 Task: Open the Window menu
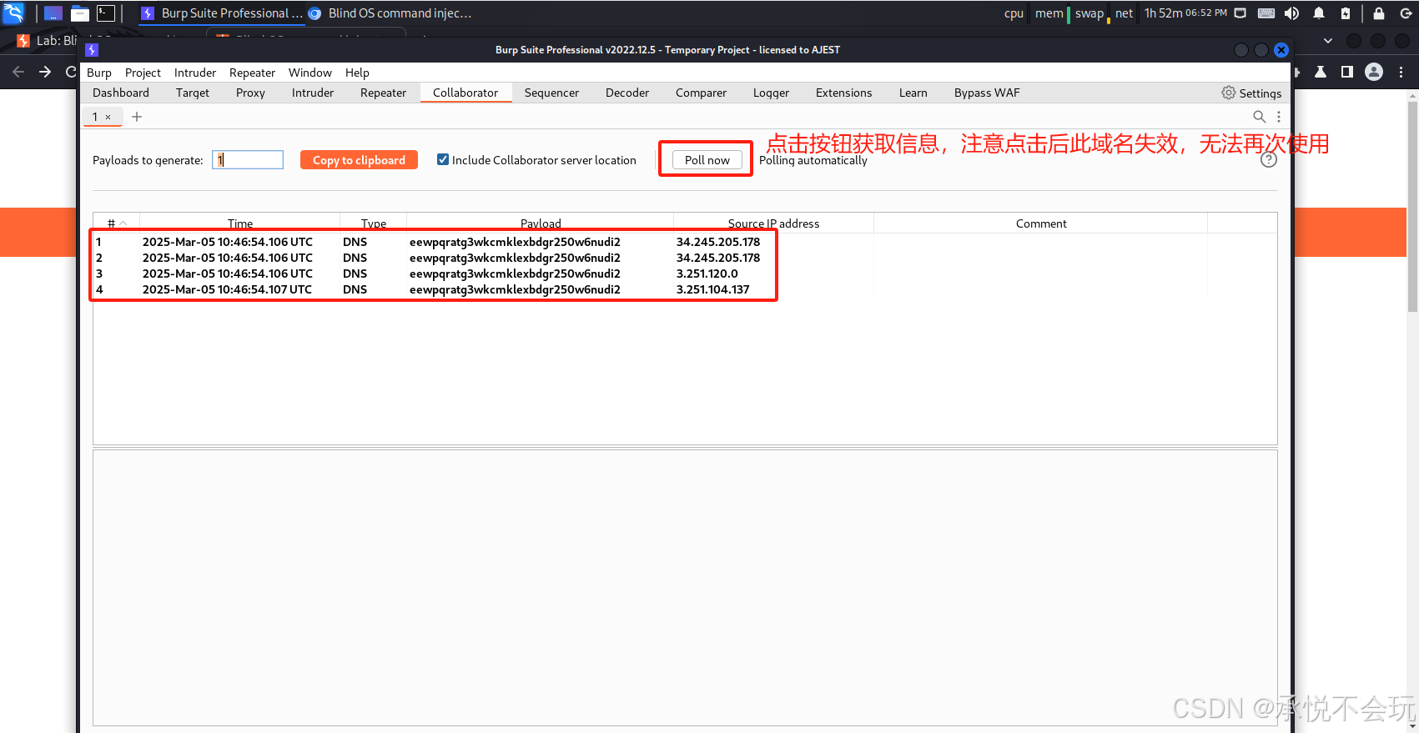[x=310, y=73]
